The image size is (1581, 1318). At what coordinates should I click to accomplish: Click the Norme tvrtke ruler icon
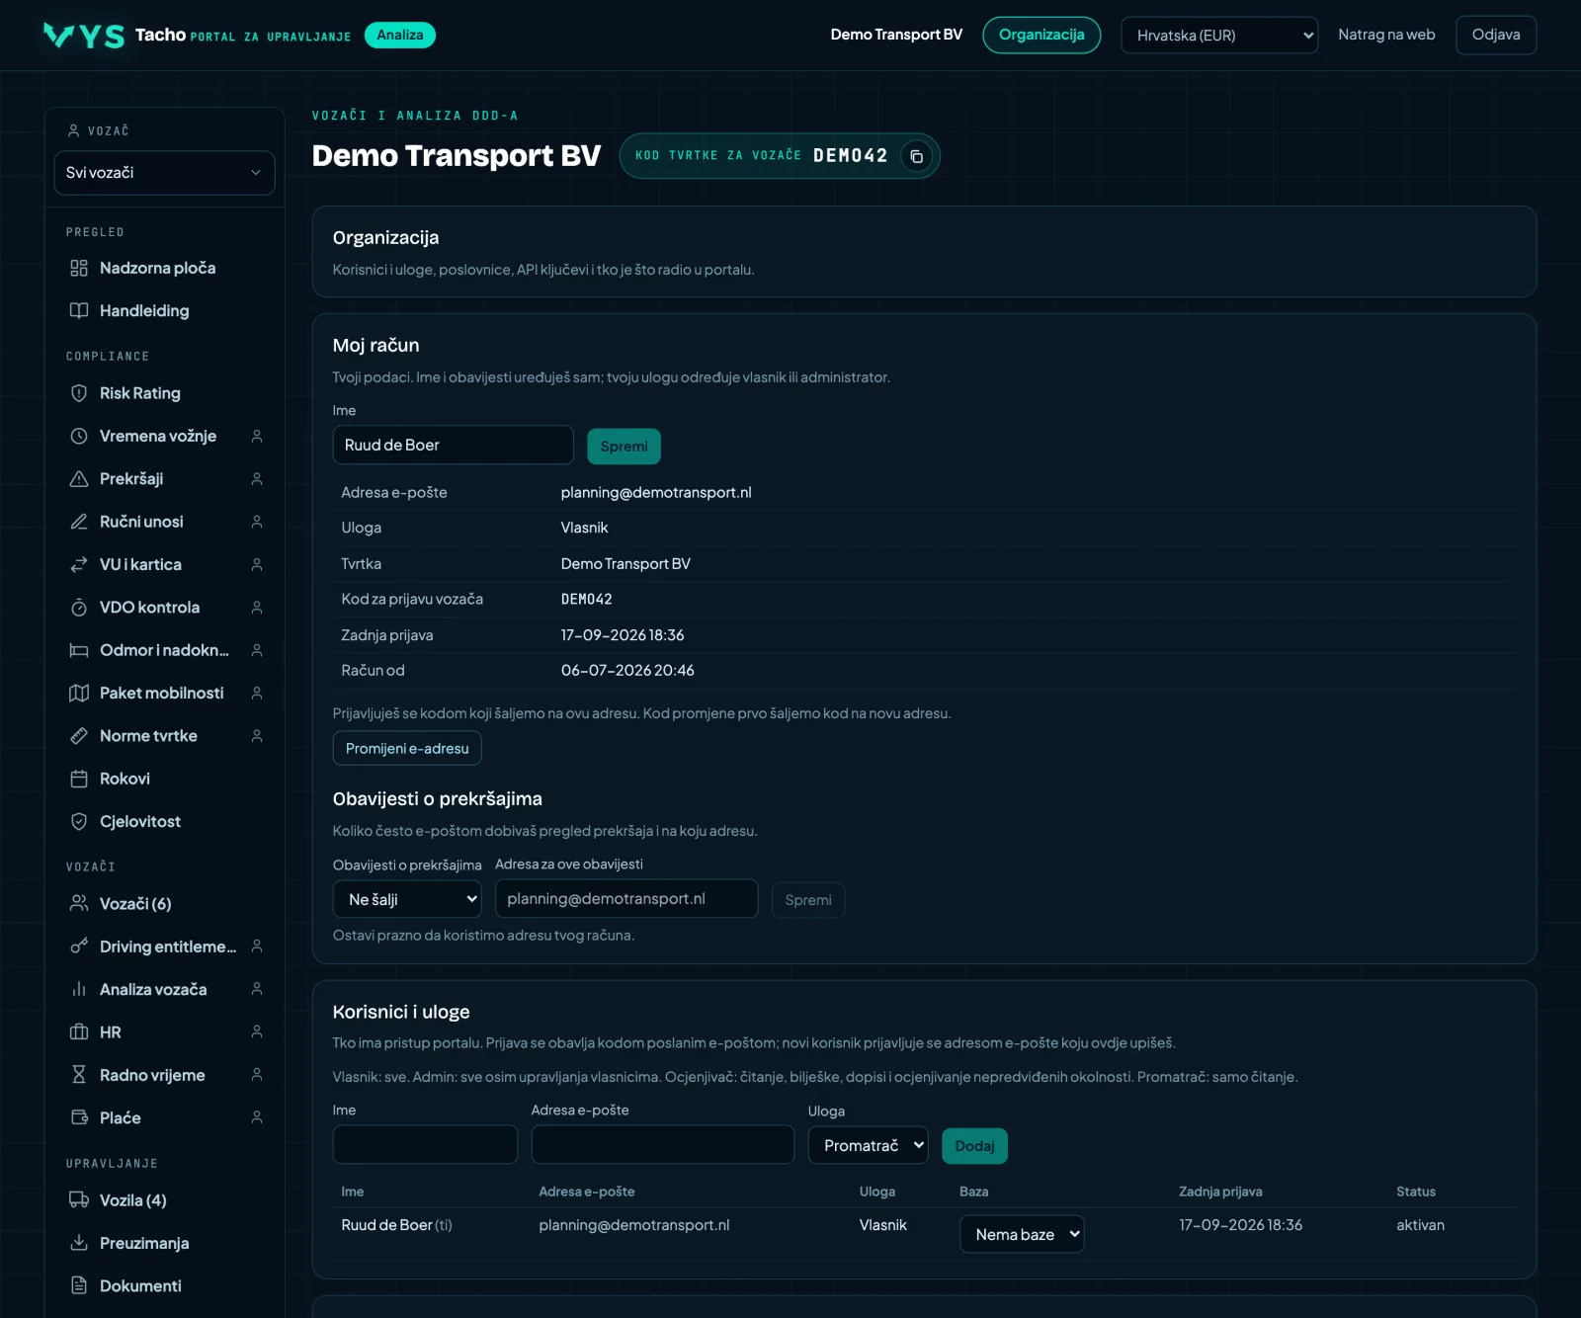(x=79, y=736)
